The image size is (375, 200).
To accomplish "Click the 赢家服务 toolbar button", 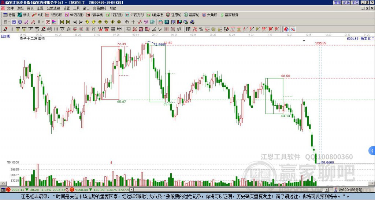I will (x=229, y=15).
